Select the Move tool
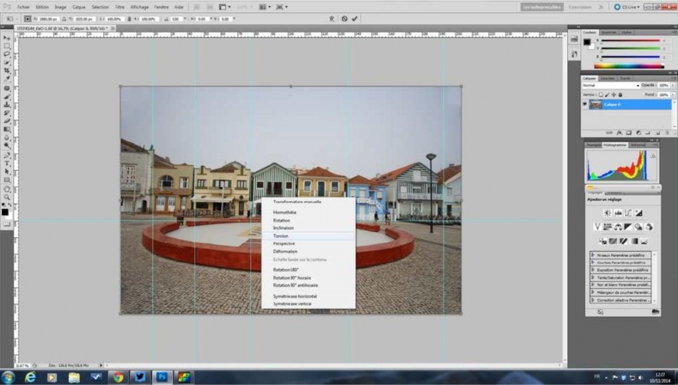 pos(6,38)
